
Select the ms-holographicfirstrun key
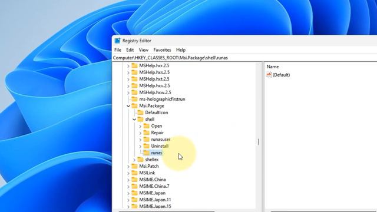pyautogui.click(x=162, y=99)
